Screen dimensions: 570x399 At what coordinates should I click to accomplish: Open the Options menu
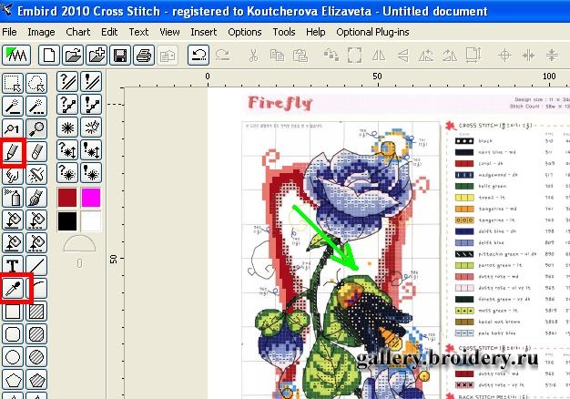245,32
